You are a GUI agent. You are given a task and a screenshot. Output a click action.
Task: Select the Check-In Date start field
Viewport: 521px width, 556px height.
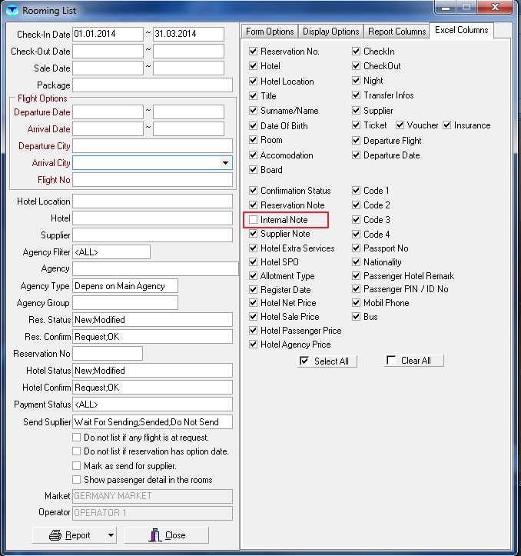(108, 35)
